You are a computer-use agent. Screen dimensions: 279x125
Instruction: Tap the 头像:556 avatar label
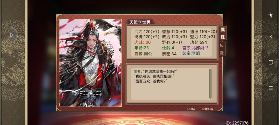(207, 109)
